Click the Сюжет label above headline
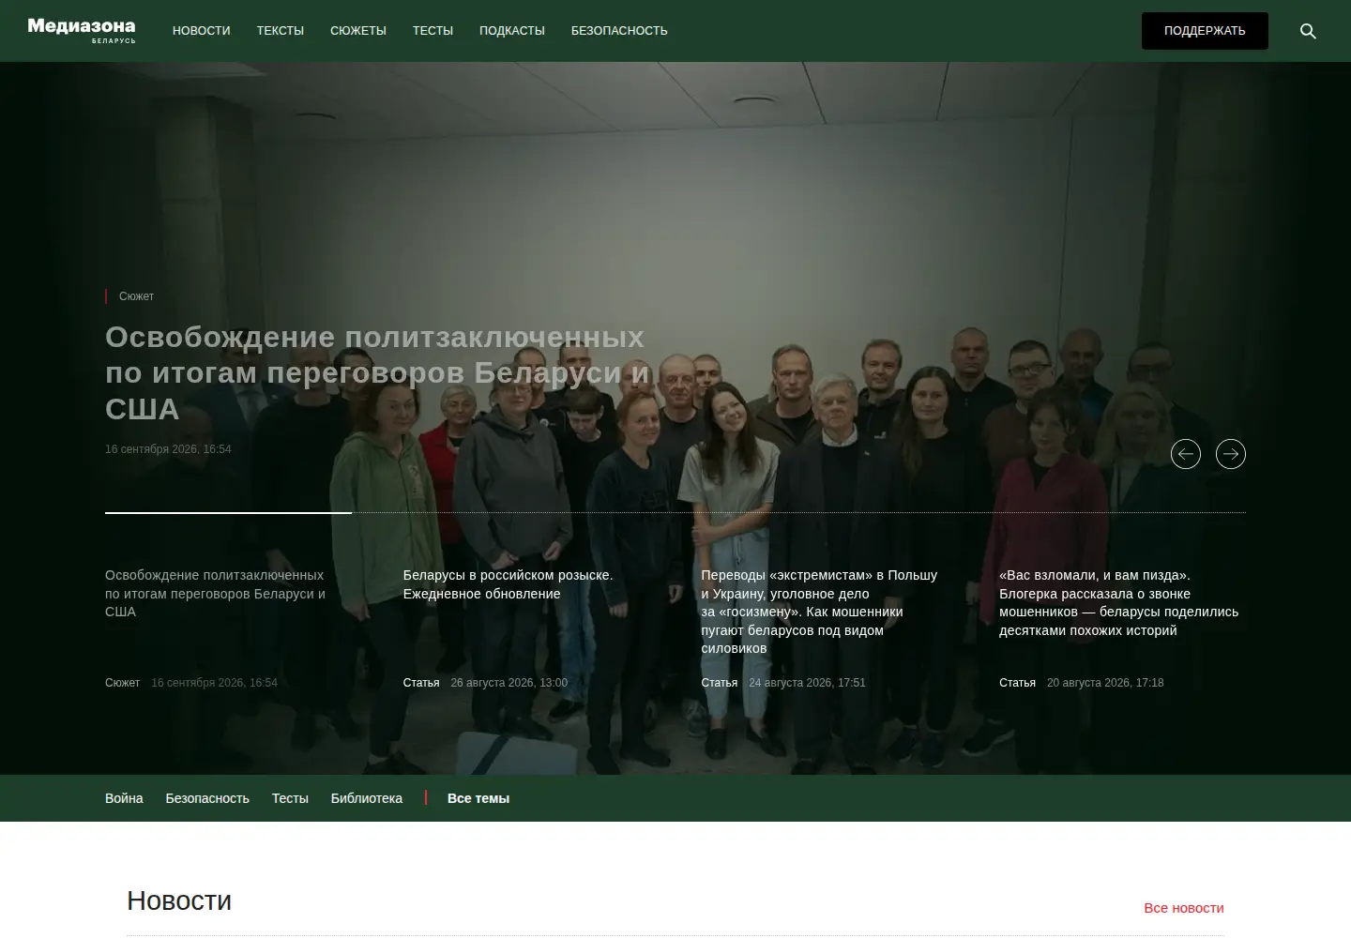Viewport: 1351px width, 938px height. pyautogui.click(x=136, y=296)
